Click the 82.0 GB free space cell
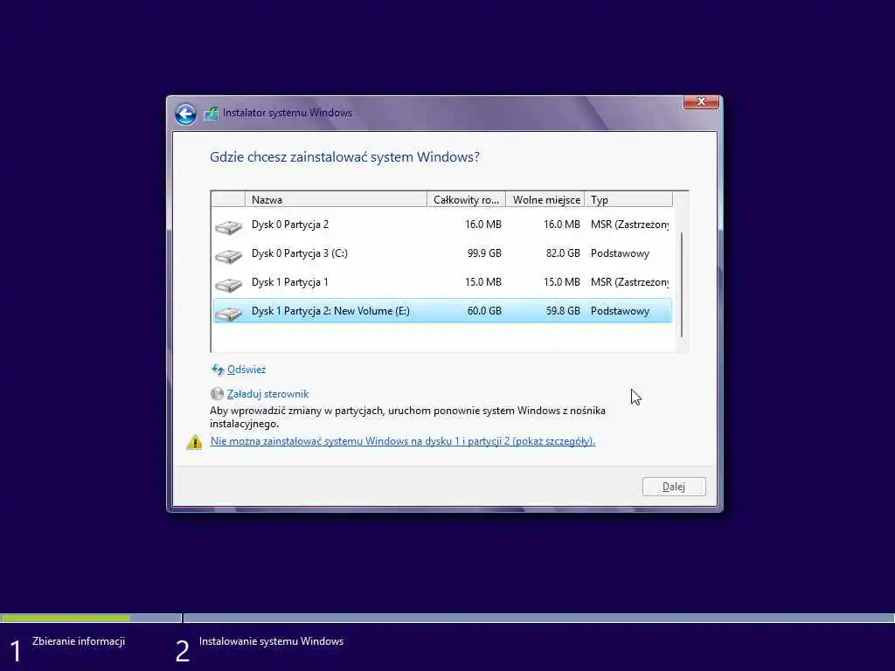This screenshot has height=671, width=895. [x=563, y=253]
